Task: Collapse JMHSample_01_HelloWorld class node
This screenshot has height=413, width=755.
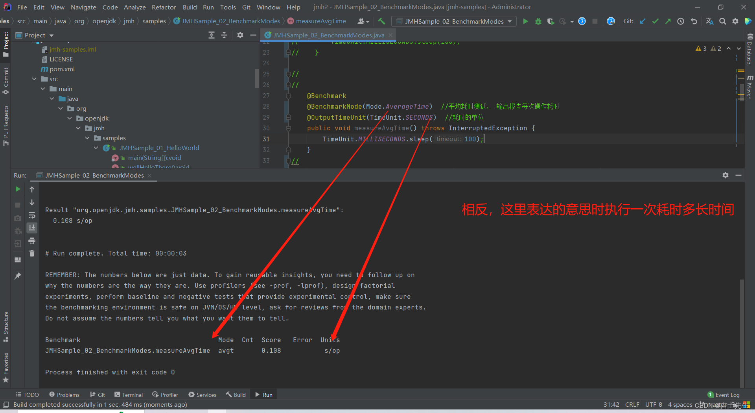Action: 96,148
